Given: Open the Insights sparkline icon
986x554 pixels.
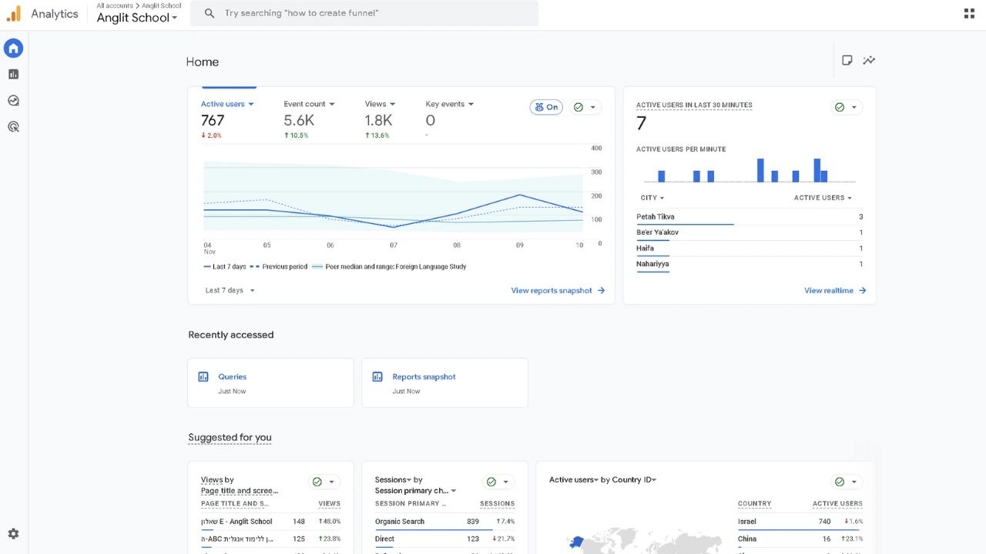Looking at the screenshot, I should click(x=869, y=61).
